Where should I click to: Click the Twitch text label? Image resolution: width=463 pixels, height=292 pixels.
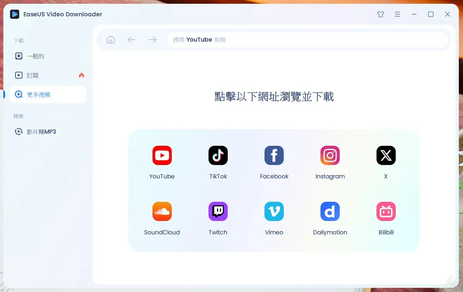(218, 232)
